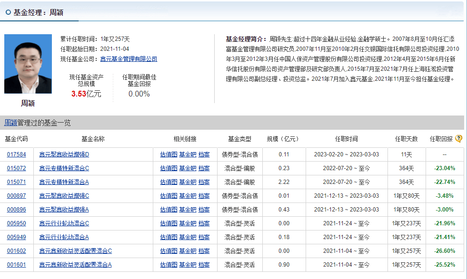This screenshot has width=467, height=279.
Task: Open the 鑫元基金管理有限公司 company link
Action: (x=129, y=59)
